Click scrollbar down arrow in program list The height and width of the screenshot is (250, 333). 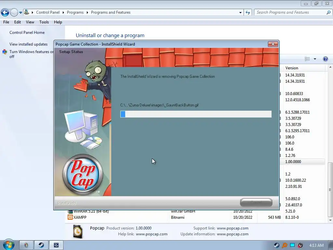click(330, 220)
